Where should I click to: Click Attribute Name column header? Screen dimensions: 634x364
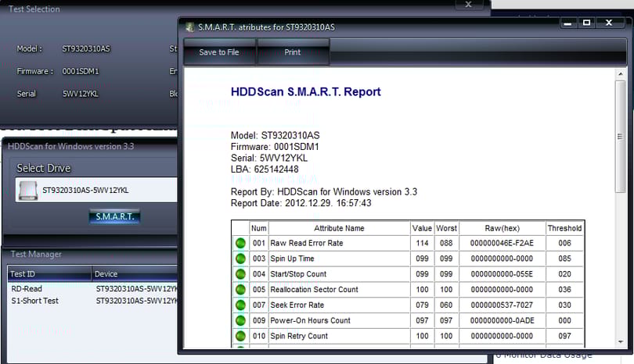point(339,228)
